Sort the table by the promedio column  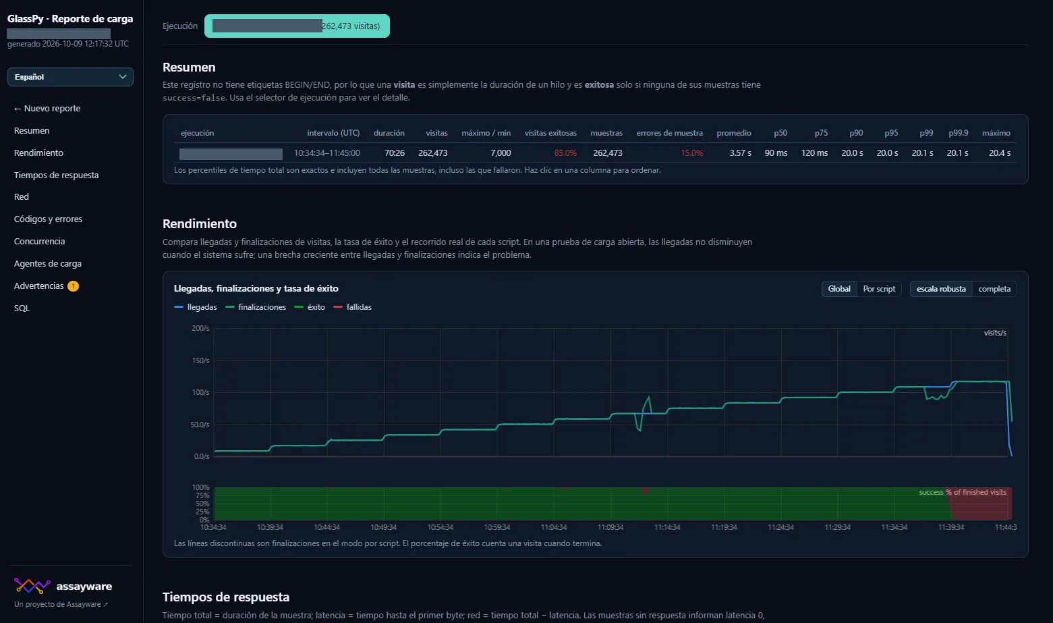(734, 133)
